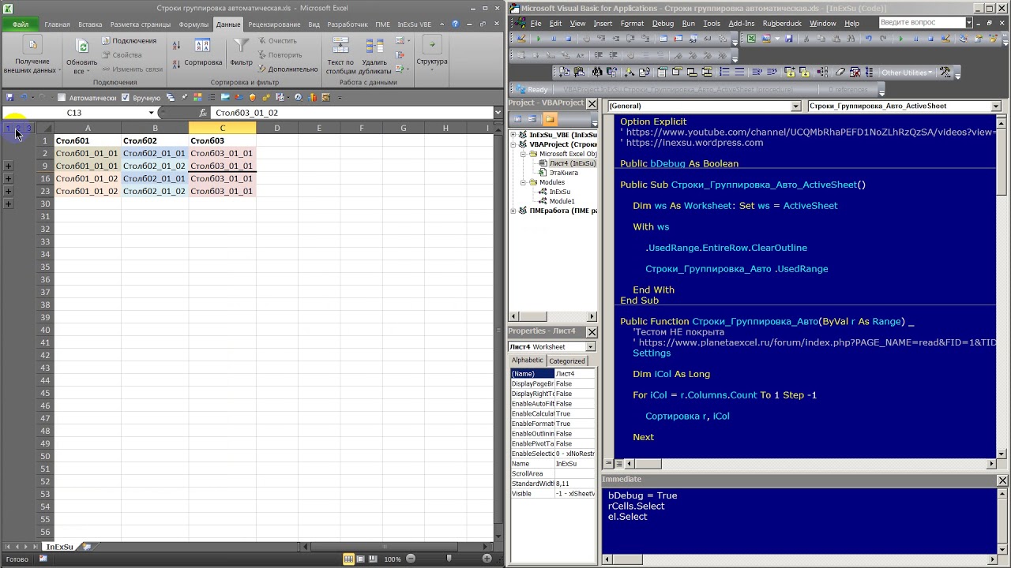Open the Rubberduck menu
The height and width of the screenshot is (568, 1011).
click(x=782, y=24)
